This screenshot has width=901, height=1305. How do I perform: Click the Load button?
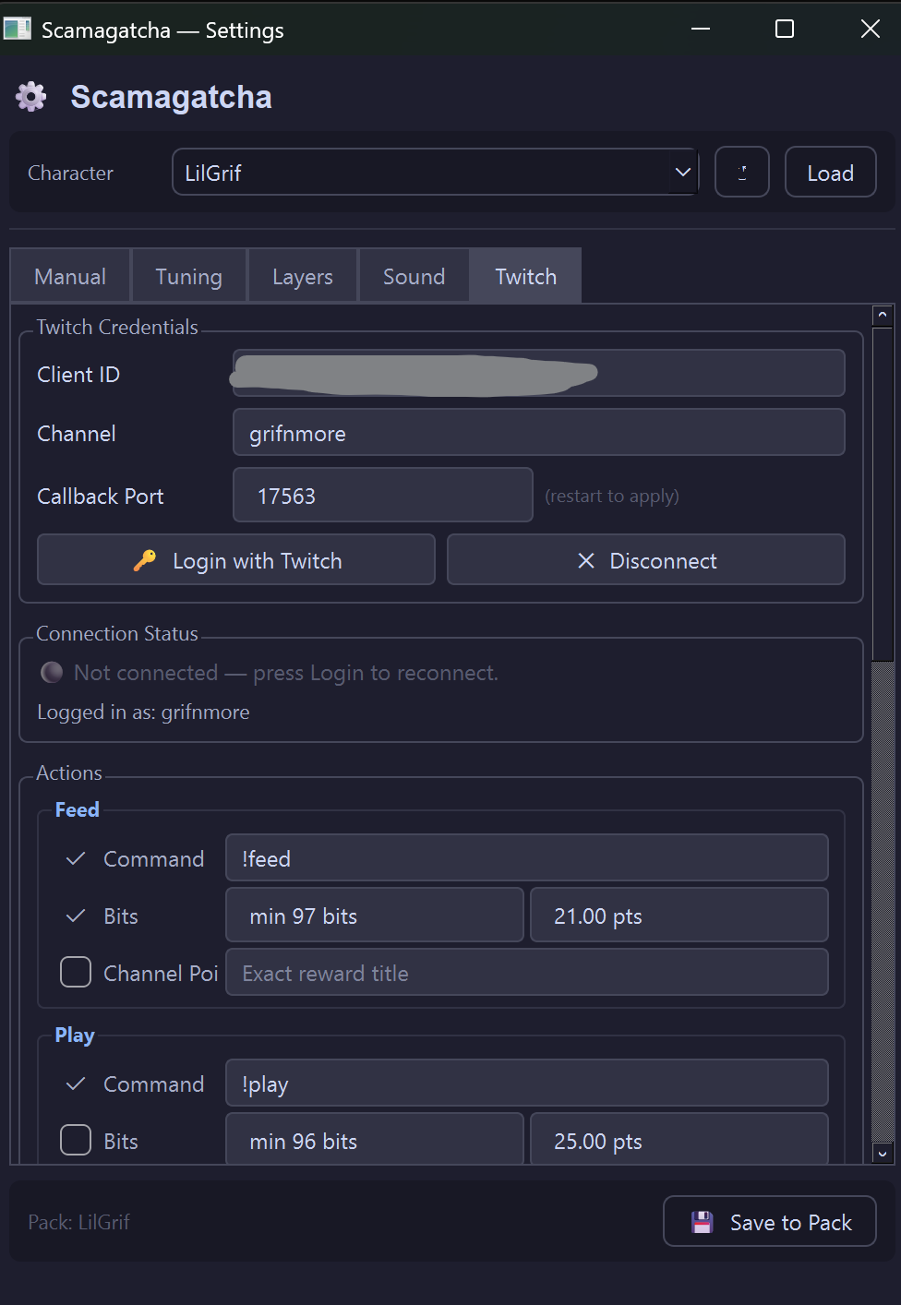[831, 173]
